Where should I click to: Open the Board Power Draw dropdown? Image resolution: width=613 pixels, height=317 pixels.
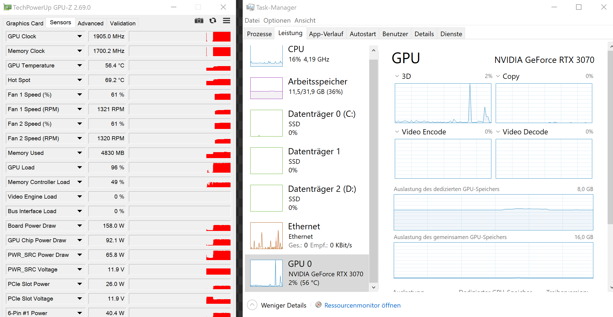click(80, 226)
